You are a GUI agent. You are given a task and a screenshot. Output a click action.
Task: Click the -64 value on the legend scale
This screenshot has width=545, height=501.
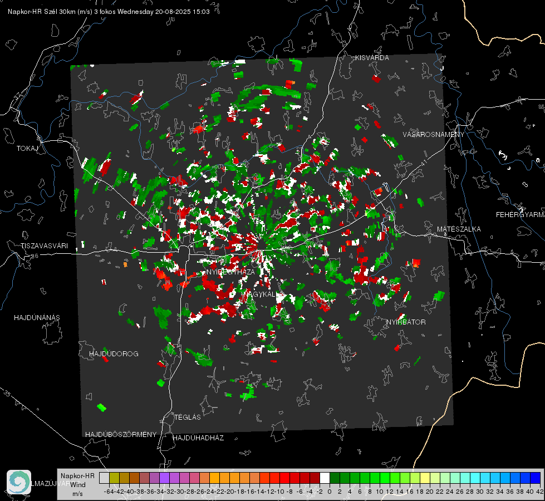pos(108,492)
